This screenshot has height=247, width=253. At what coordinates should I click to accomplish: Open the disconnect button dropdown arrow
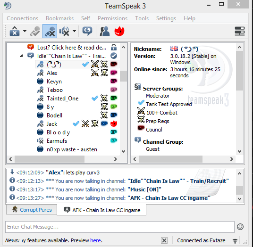[25, 31]
